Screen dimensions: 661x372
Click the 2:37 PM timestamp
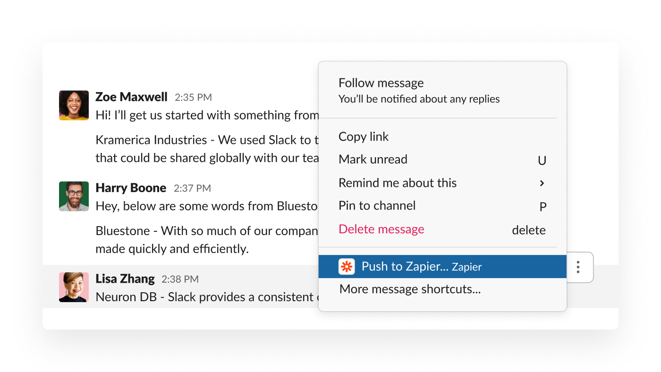pos(192,188)
